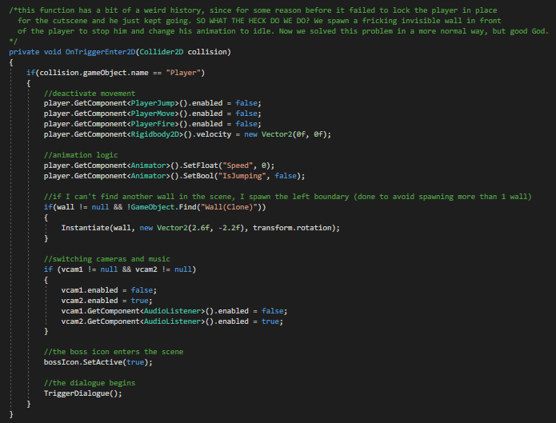Click the PlayerFire type name
This screenshot has height=423, width=556.
click(153, 124)
